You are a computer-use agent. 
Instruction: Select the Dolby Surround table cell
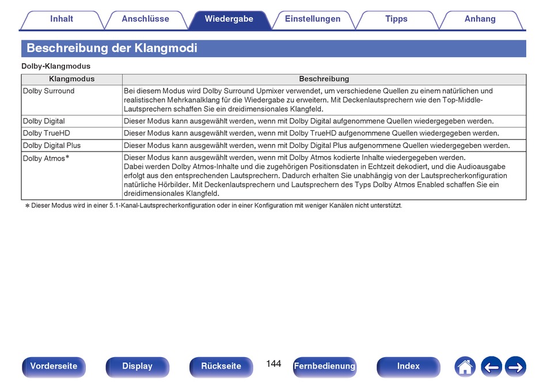click(72, 100)
